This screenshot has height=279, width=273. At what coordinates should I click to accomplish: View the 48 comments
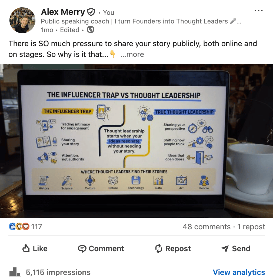[x=207, y=227]
